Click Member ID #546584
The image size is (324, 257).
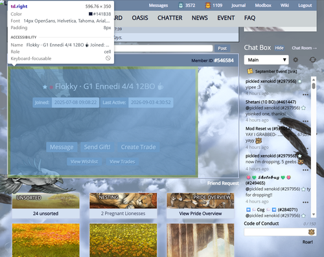224,60
